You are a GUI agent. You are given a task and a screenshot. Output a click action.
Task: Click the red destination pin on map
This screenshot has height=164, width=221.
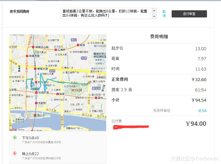click(89, 82)
